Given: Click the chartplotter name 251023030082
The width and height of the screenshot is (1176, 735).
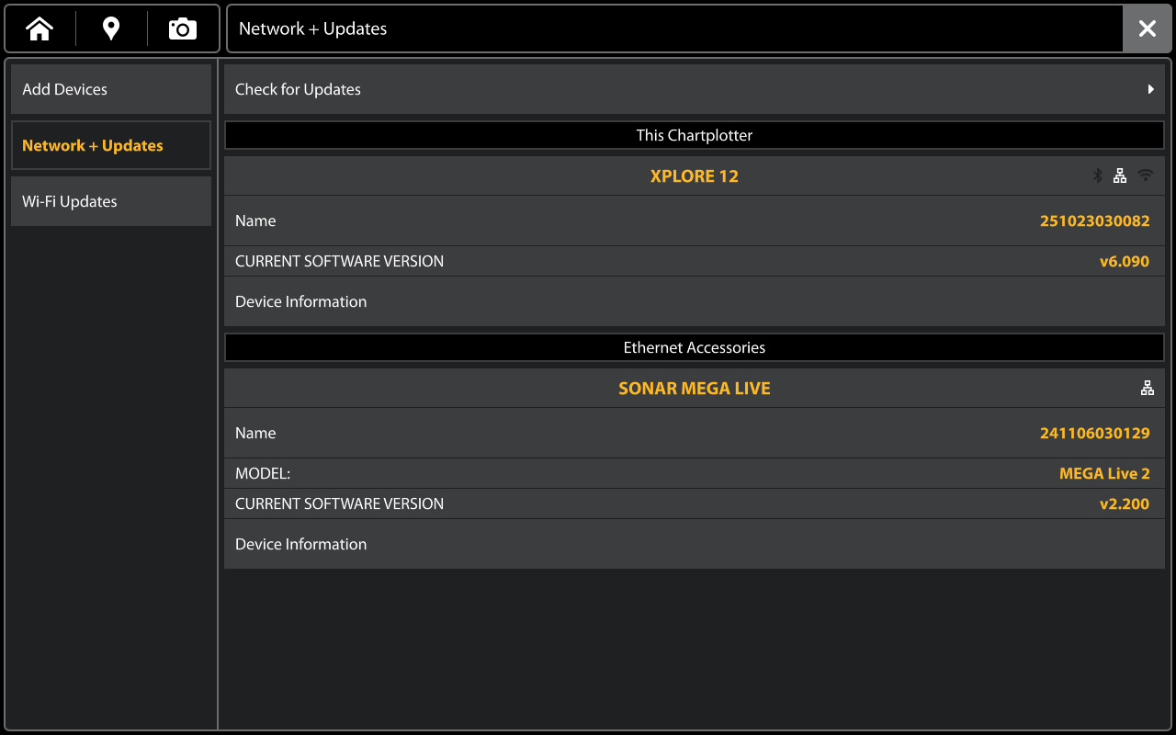Looking at the screenshot, I should click(1095, 220).
